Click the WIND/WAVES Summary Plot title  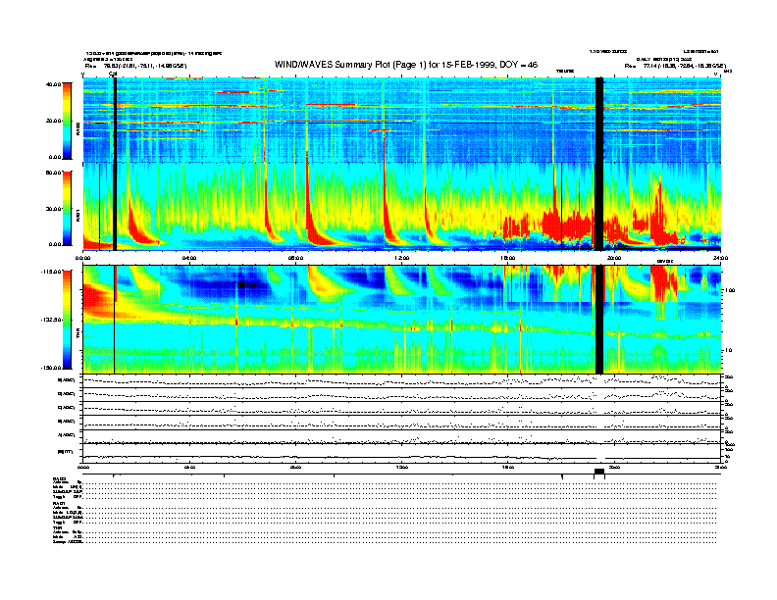point(406,65)
